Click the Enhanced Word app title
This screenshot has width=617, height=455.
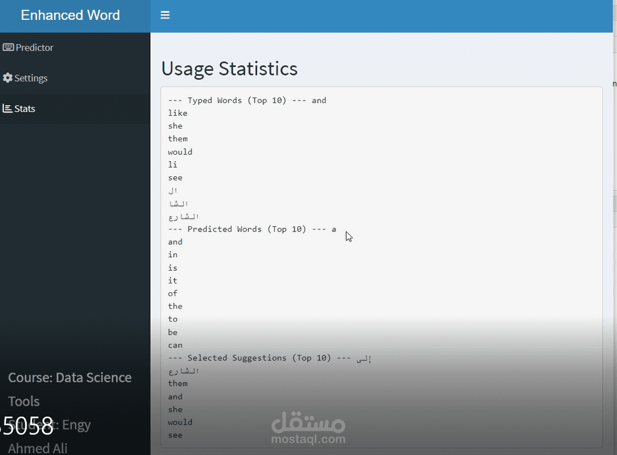(x=70, y=15)
